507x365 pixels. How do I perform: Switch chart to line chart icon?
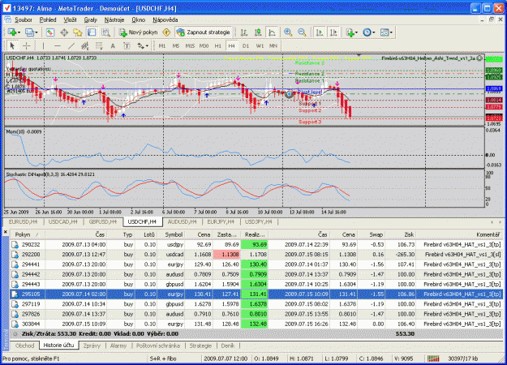[x=272, y=32]
